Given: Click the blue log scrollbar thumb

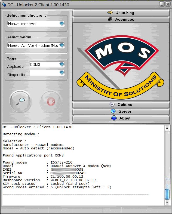Looking at the screenshot, I should point(167,194).
